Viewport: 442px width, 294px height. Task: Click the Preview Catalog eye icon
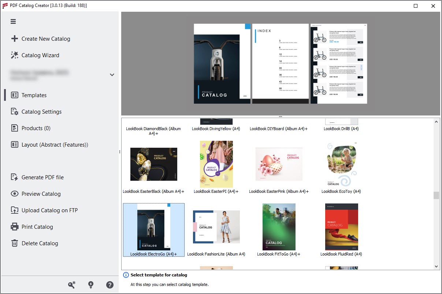point(14,194)
